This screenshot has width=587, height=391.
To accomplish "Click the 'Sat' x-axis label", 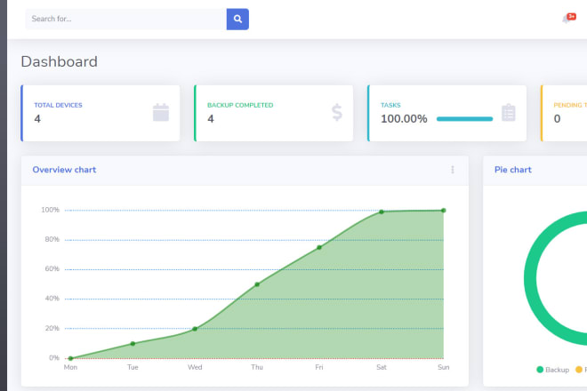I will pyautogui.click(x=382, y=367).
